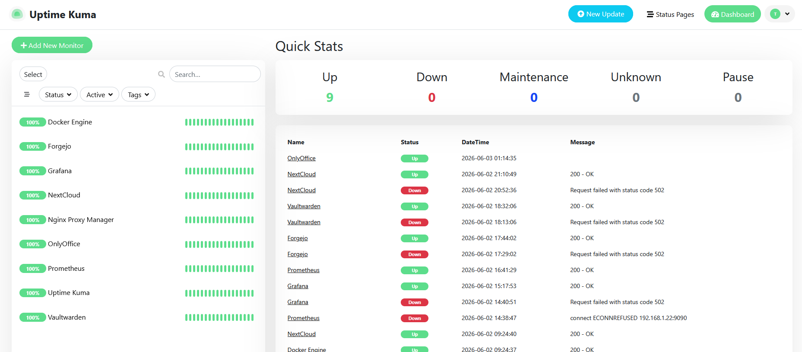Open Vaultwarden link dated 18:32:06
Viewport: 802px width, 352px height.
point(304,206)
